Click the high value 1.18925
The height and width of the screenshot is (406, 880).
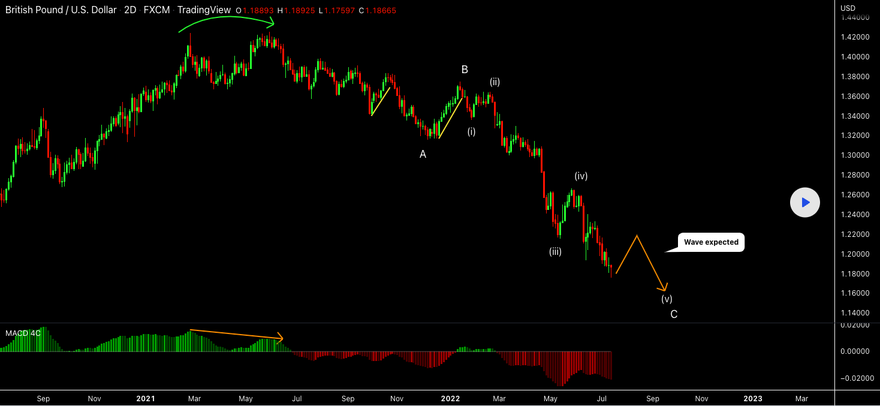tap(300, 11)
